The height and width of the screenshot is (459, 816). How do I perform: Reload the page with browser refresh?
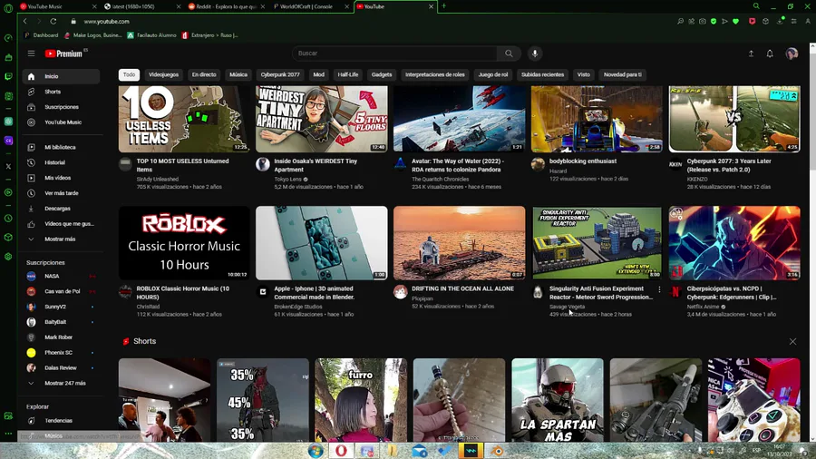[x=53, y=22]
